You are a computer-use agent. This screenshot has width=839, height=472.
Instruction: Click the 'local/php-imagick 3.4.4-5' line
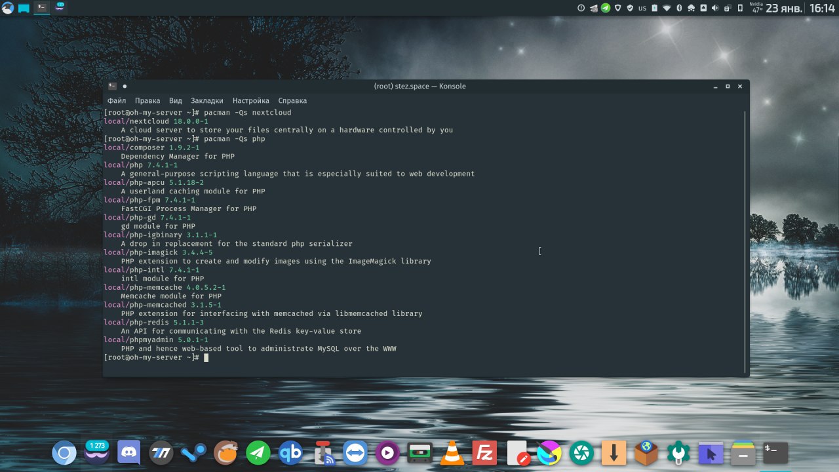(158, 252)
